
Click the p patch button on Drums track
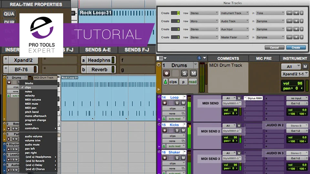(183, 82)
